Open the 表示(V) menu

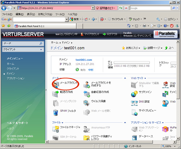[x=31, y=14]
